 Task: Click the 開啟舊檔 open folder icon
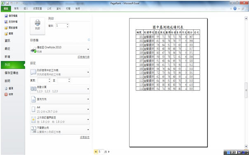[6, 28]
